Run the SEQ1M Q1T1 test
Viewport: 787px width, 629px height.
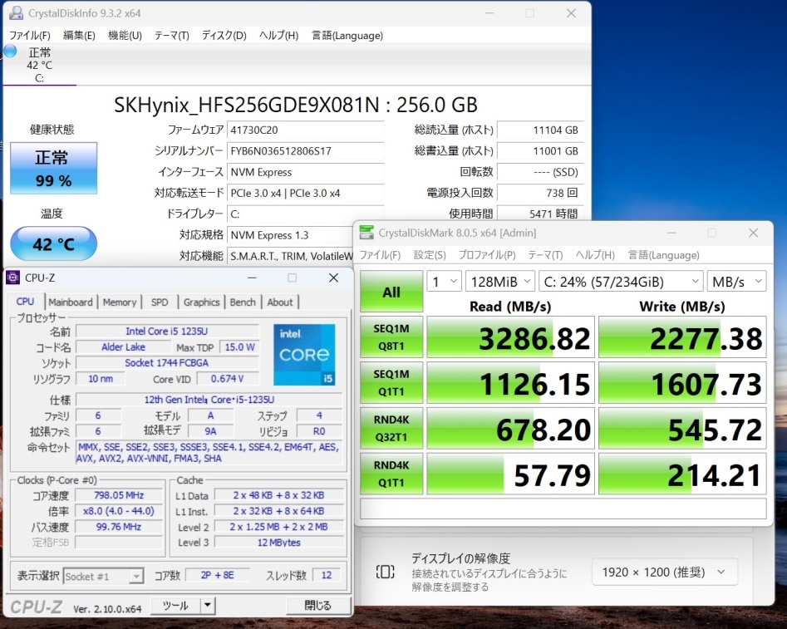(391, 382)
